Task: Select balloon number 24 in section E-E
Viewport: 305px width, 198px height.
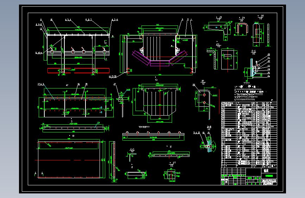Action: [269, 69]
